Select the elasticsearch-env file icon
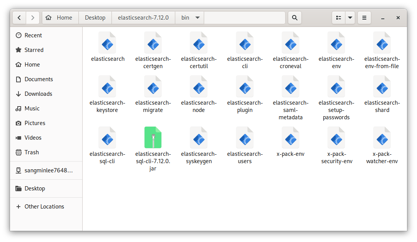The width and height of the screenshot is (417, 242). tap(336, 43)
